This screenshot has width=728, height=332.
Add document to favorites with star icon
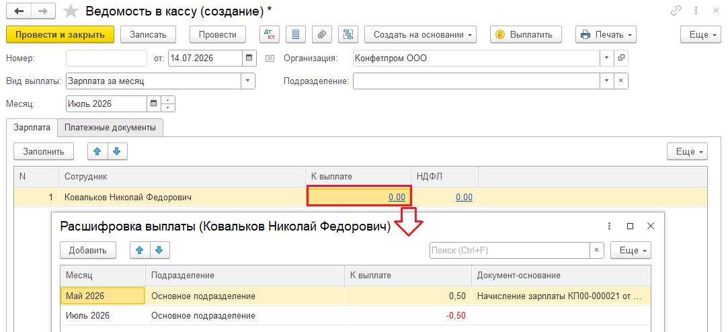coord(71,11)
